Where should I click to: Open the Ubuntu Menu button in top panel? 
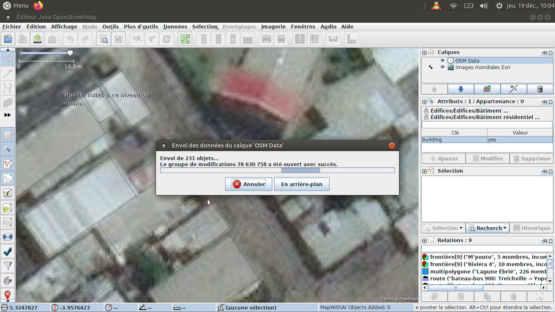[16, 6]
